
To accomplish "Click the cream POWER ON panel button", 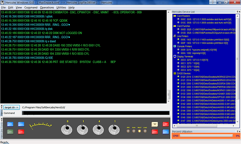I will (x=155, y=124).
